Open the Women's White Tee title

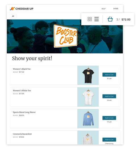point(22,91)
